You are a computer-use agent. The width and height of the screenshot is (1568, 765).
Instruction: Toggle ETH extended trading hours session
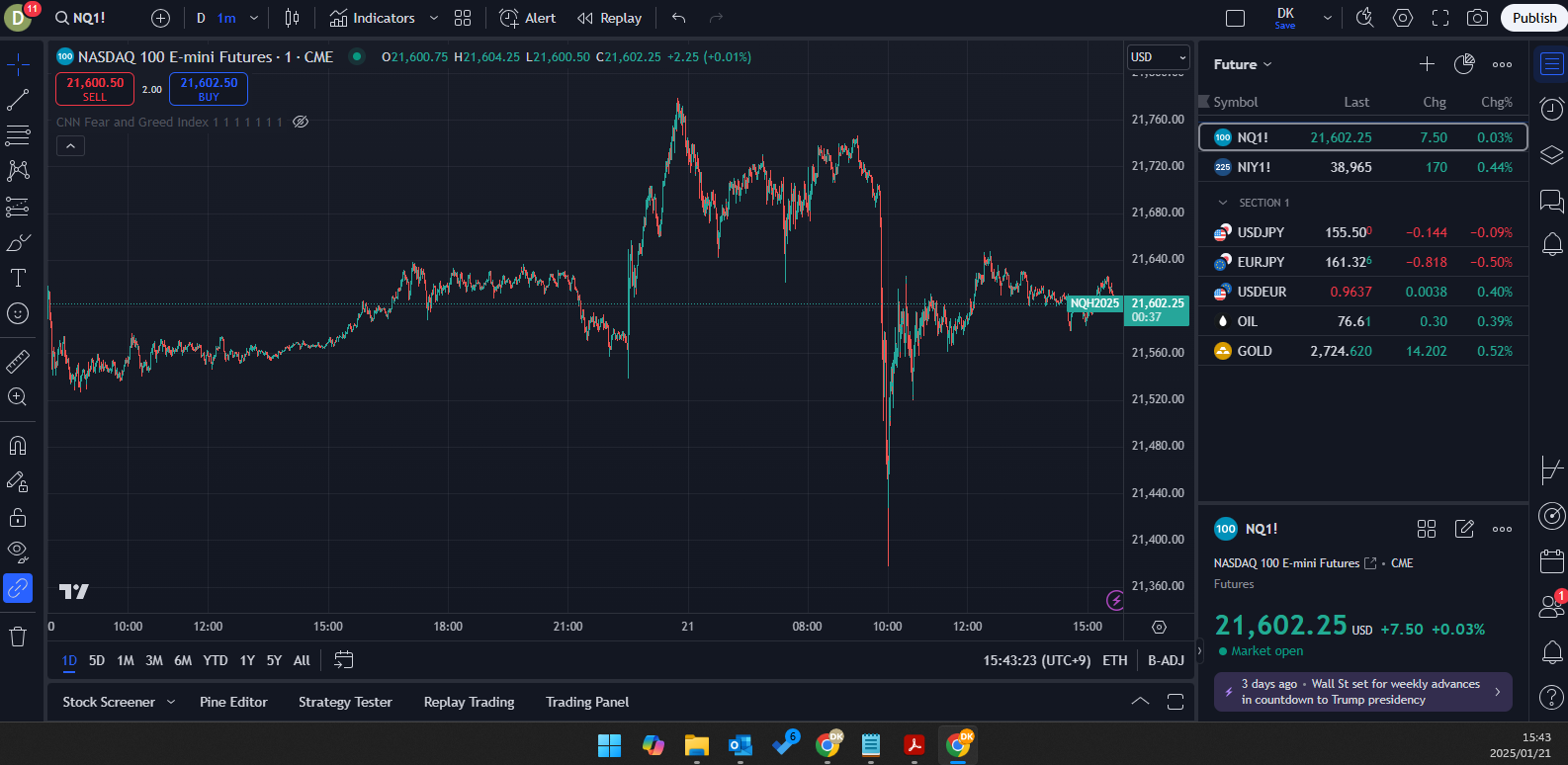point(1115,660)
